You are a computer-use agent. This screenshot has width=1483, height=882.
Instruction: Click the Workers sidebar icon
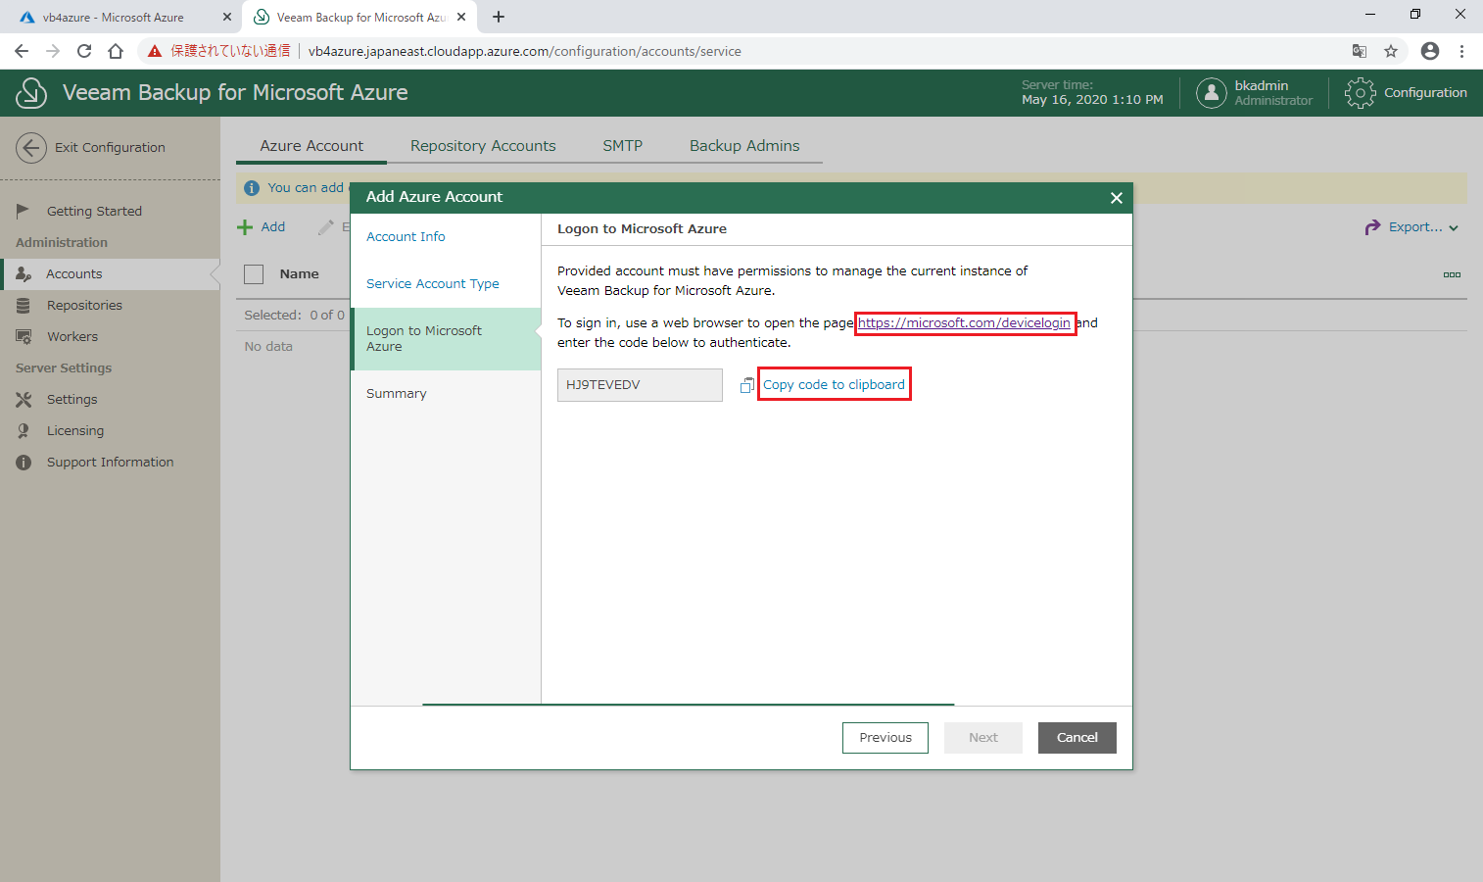point(24,337)
